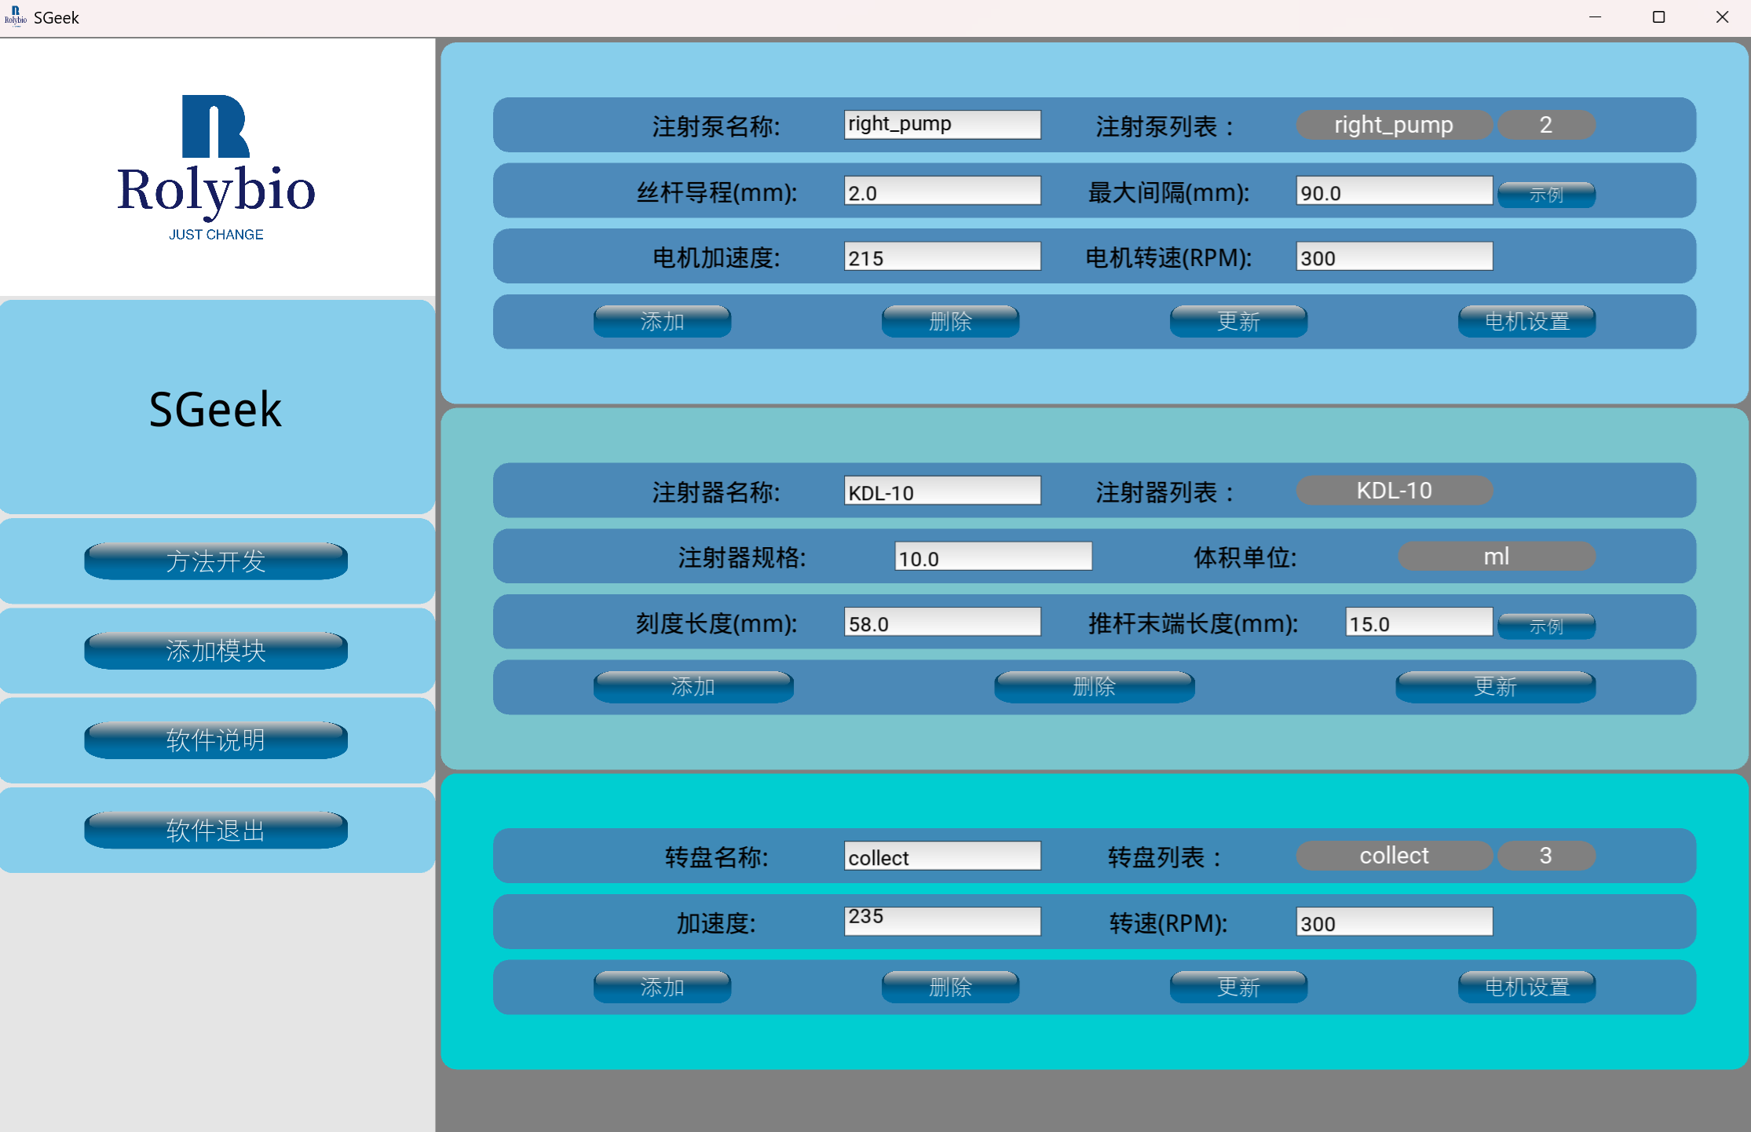
Task: Open the turntable number dropdown showing 3
Action: point(1546,856)
